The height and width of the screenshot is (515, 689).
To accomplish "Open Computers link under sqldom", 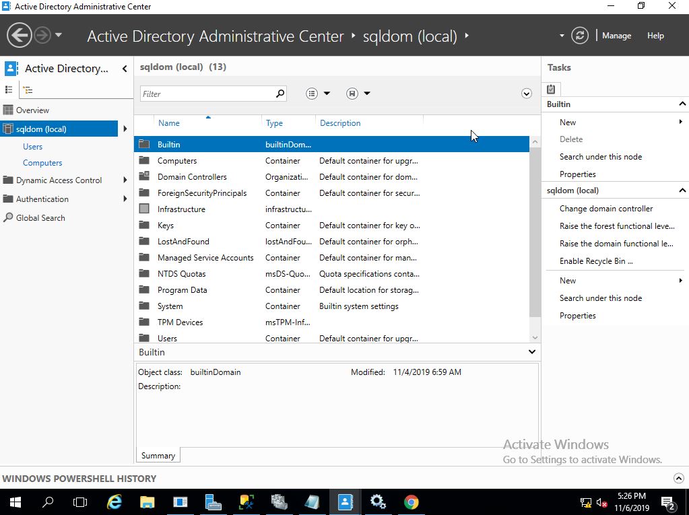I will point(42,163).
